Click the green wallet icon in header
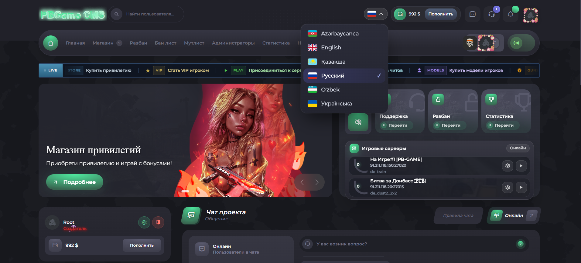The width and height of the screenshot is (581, 263). click(x=400, y=14)
